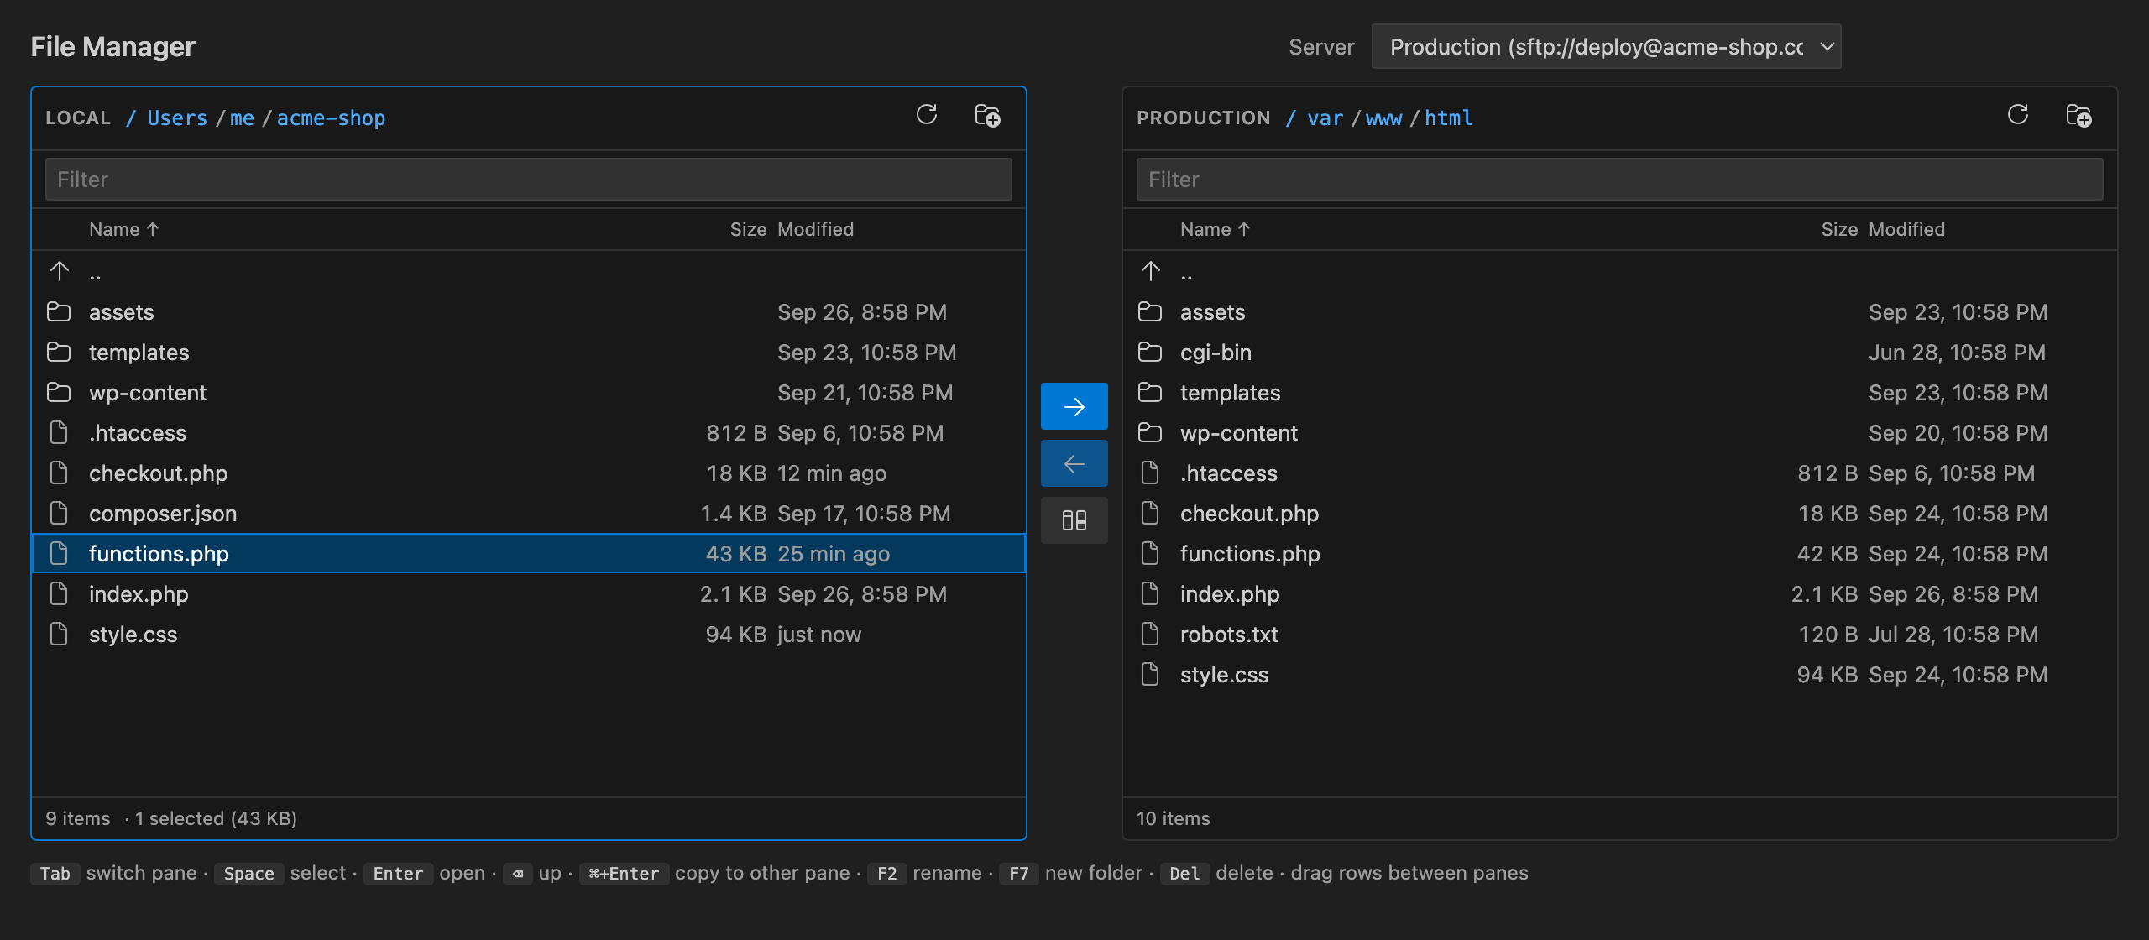Click file icon of local composer.json
2149x940 pixels.
click(59, 514)
